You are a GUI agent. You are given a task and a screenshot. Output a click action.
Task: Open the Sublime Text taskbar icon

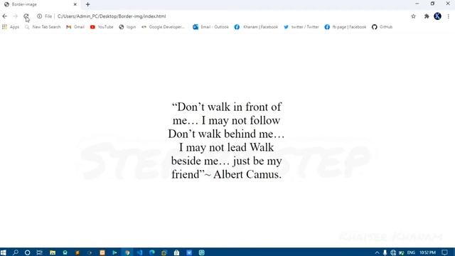pyautogui.click(x=77, y=252)
